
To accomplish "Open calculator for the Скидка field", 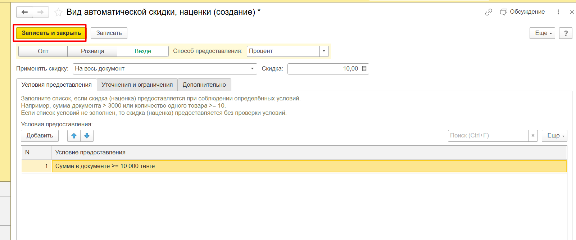I will point(364,69).
